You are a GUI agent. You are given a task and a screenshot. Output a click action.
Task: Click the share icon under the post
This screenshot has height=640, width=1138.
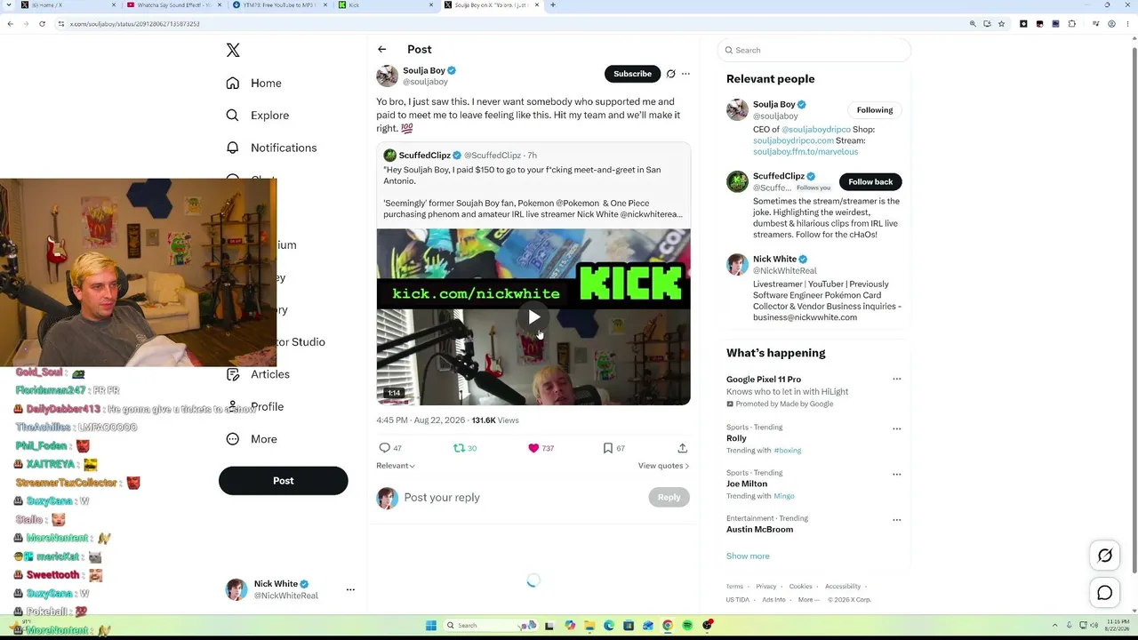(682, 448)
